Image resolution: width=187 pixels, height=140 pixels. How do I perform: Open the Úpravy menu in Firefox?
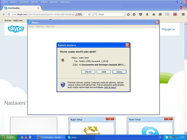click(x=14, y=2)
